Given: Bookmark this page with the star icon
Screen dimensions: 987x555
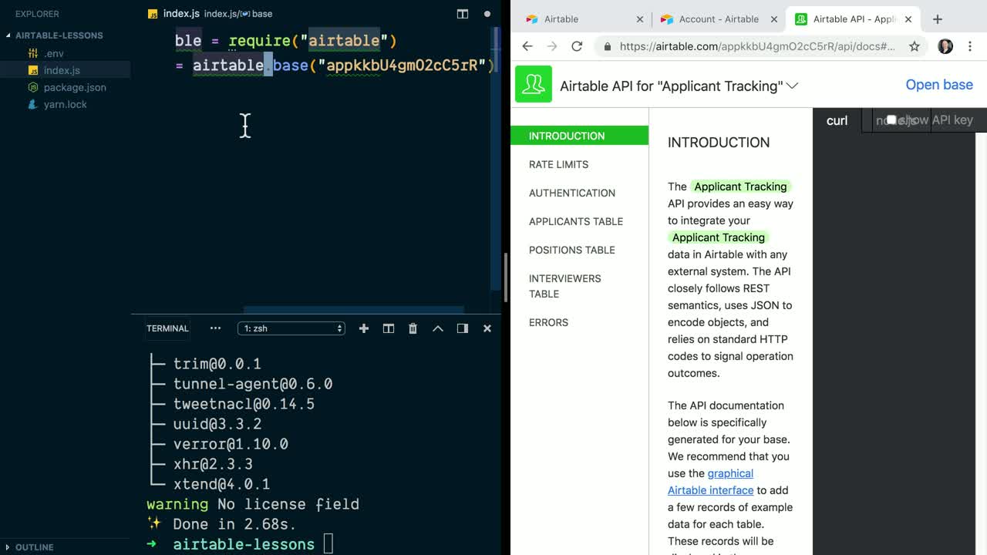Looking at the screenshot, I should pyautogui.click(x=915, y=46).
